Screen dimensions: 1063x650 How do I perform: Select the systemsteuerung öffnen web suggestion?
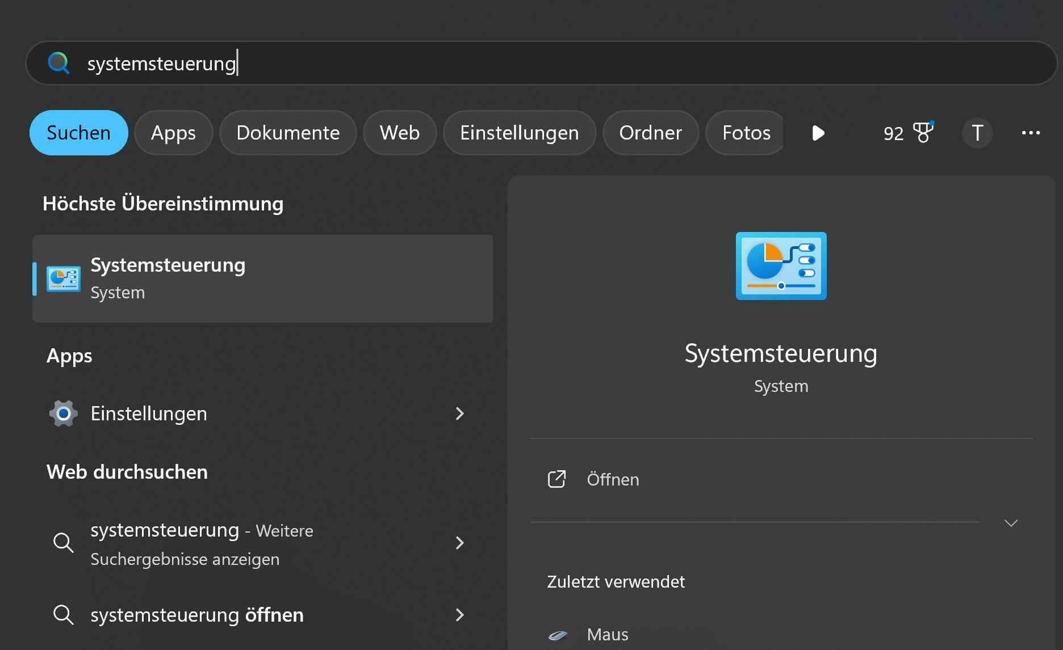pos(197,615)
